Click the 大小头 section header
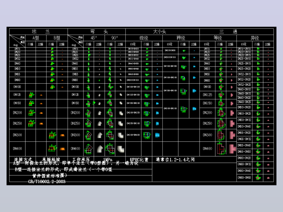 (159, 32)
